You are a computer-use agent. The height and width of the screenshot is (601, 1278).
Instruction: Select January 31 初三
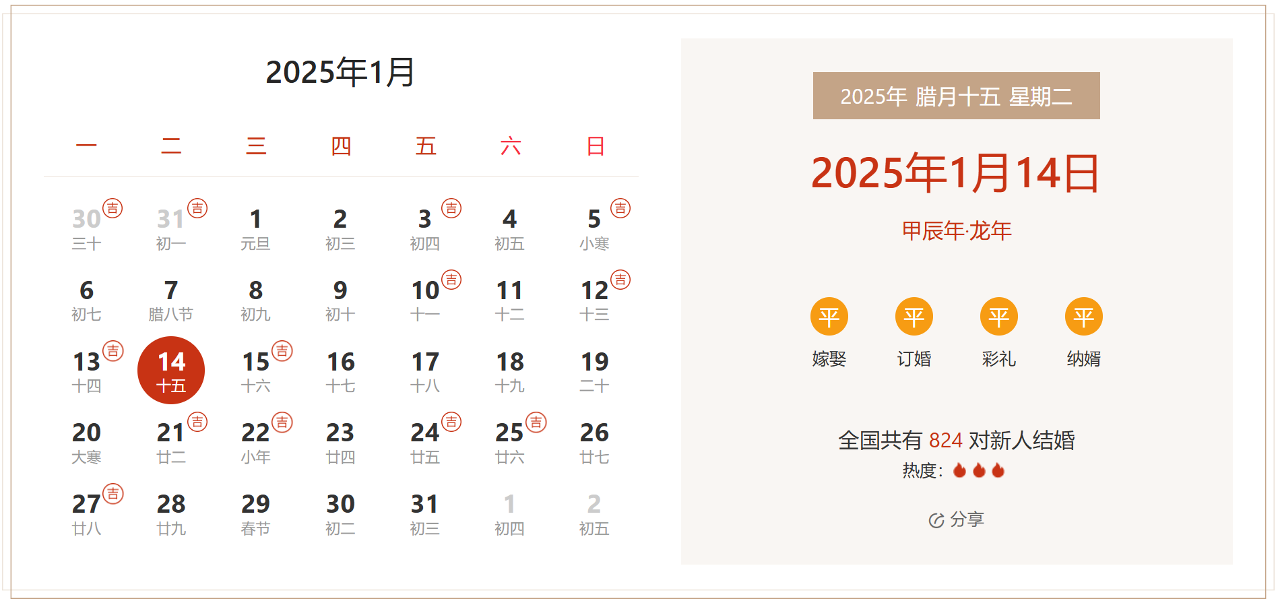(425, 514)
